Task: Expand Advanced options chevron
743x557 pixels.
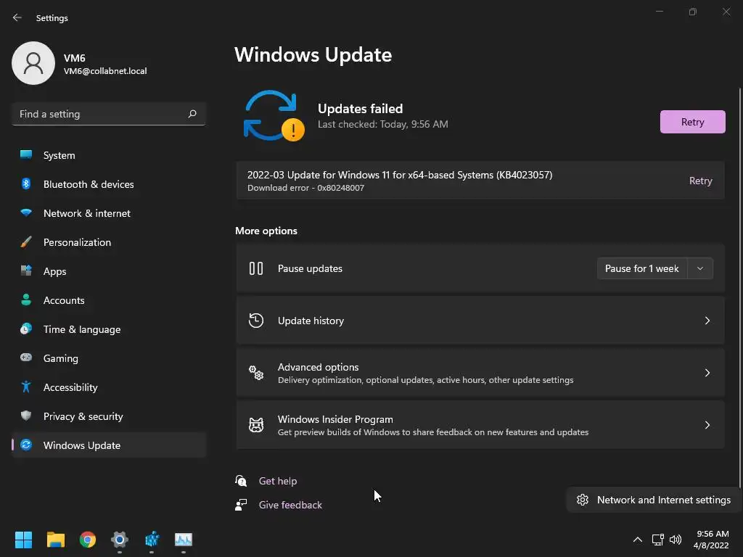Action: coord(707,373)
